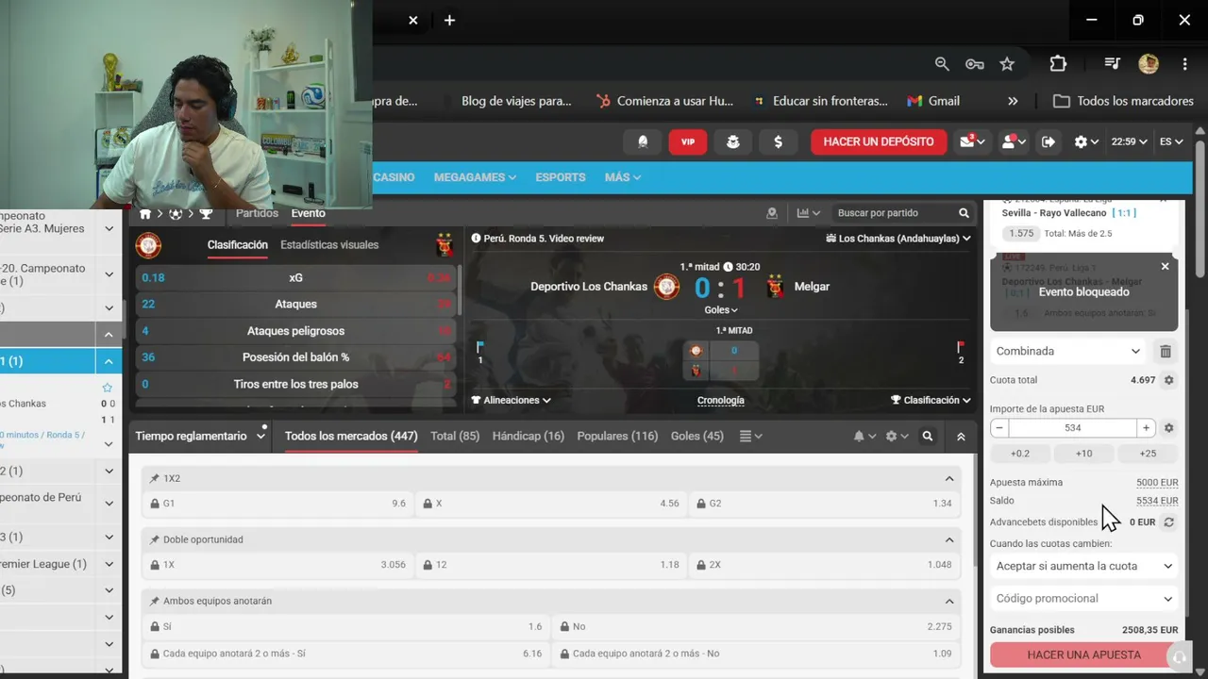Open the markets list view menu icon

[750, 437]
